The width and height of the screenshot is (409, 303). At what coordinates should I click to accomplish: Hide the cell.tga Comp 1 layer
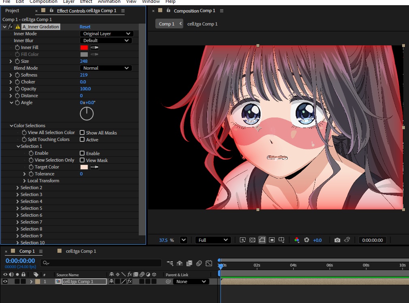pyautogui.click(x=5, y=282)
